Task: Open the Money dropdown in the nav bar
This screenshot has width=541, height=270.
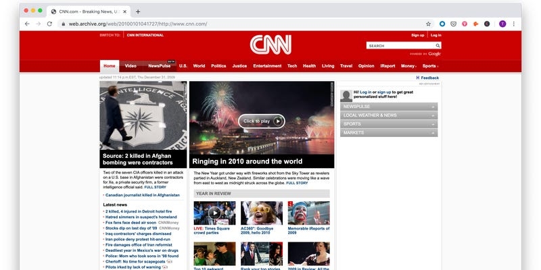Action: [x=408, y=66]
